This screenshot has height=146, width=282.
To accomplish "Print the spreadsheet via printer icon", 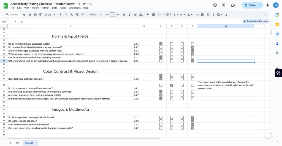I will [x=35, y=15].
